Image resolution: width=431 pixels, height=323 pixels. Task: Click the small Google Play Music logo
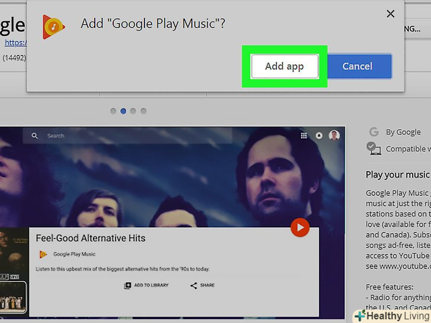[x=43, y=254]
